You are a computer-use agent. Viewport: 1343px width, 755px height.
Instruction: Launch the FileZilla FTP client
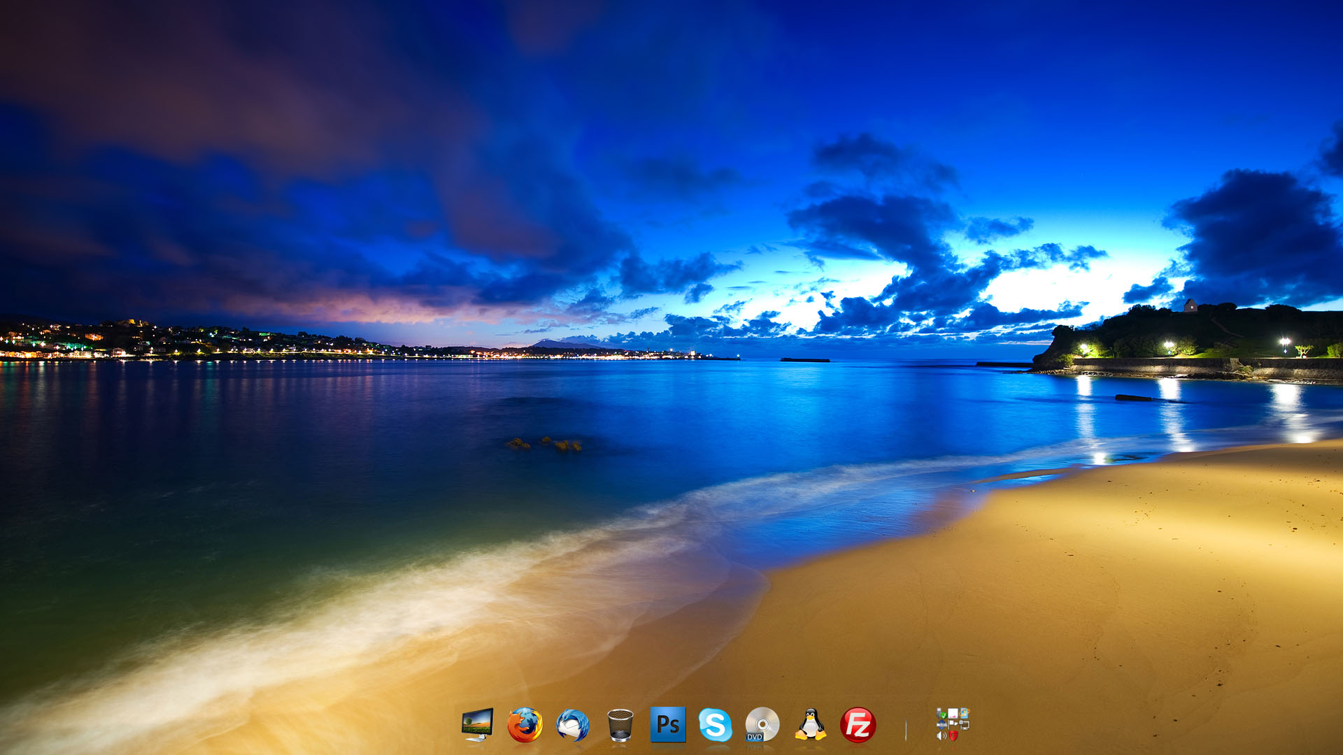point(858,725)
